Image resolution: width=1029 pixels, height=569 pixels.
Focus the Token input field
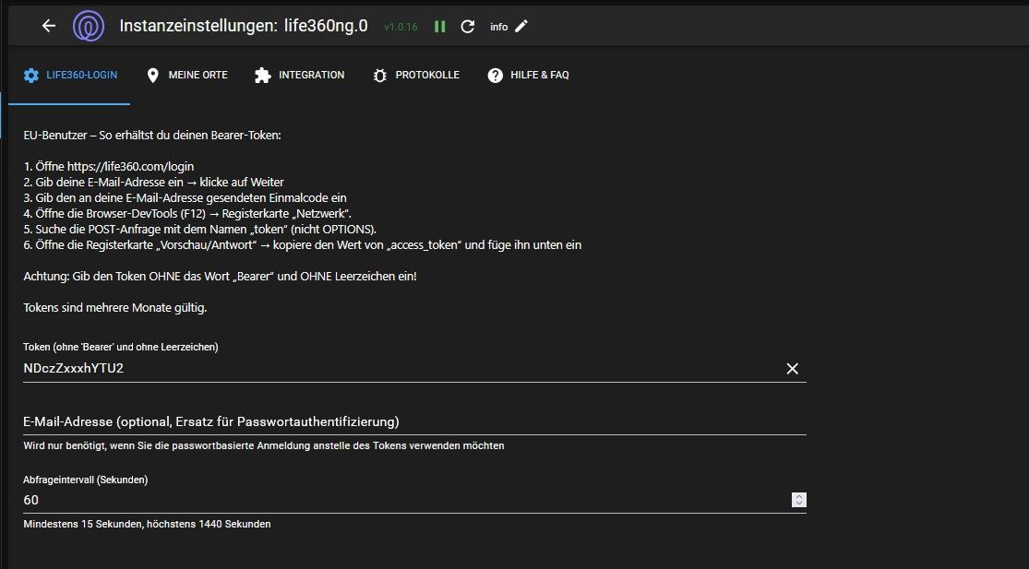click(x=397, y=369)
